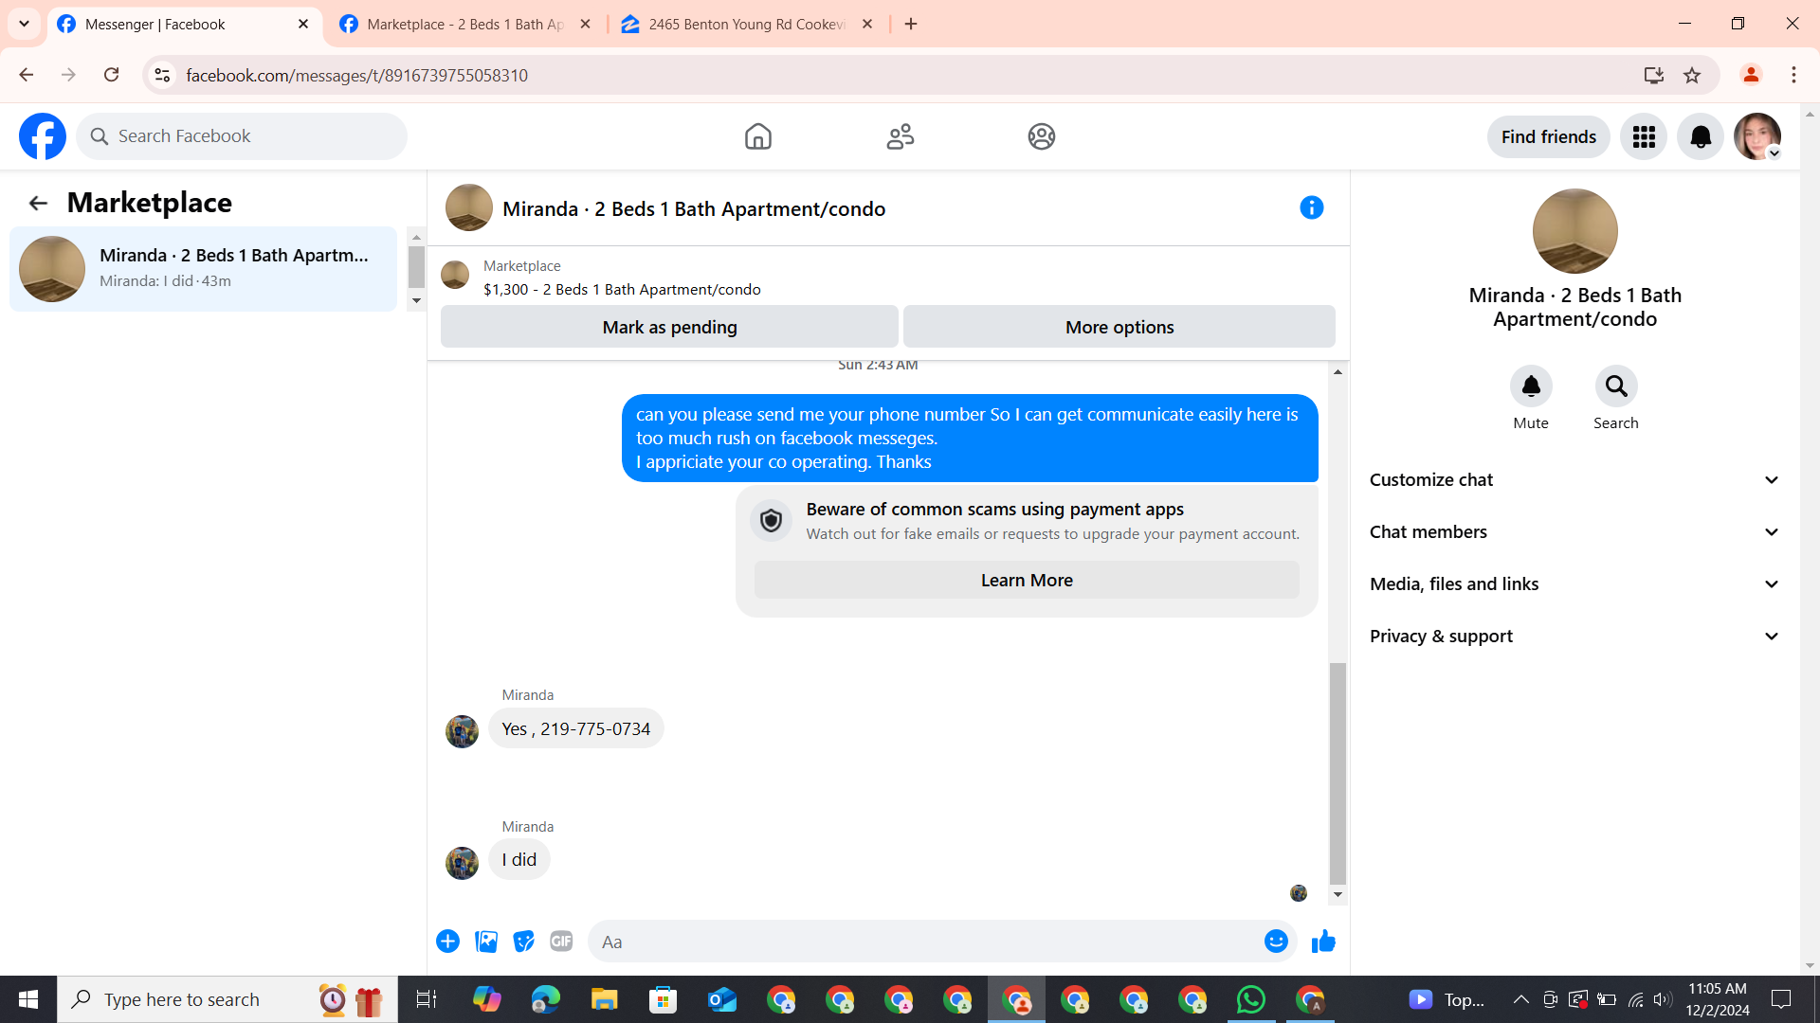1820x1023 pixels.
Task: Click Learn More on scam warning
Action: (x=1027, y=581)
